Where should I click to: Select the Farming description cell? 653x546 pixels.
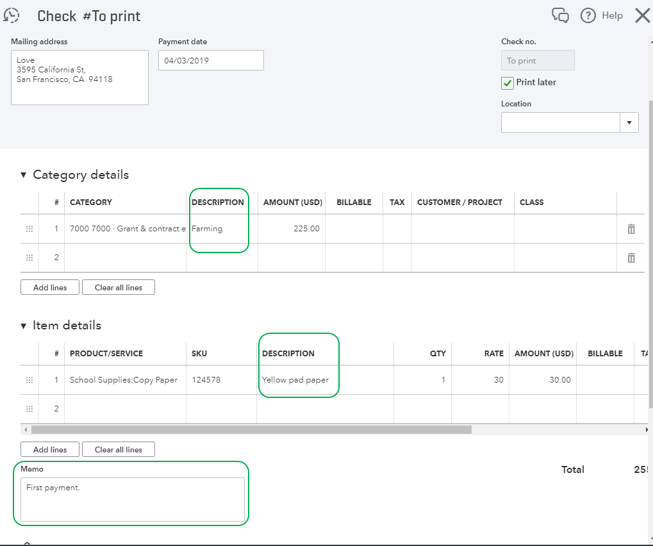219,228
